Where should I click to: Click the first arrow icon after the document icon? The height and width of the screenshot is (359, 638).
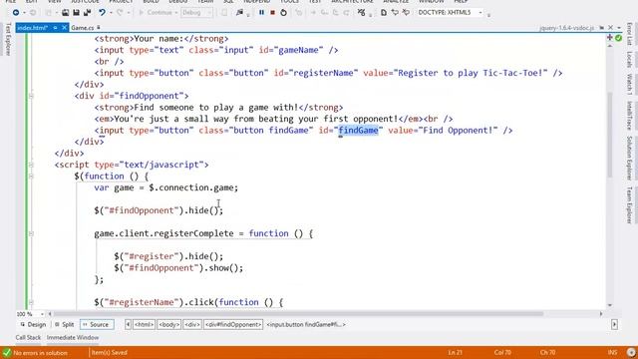395,13
